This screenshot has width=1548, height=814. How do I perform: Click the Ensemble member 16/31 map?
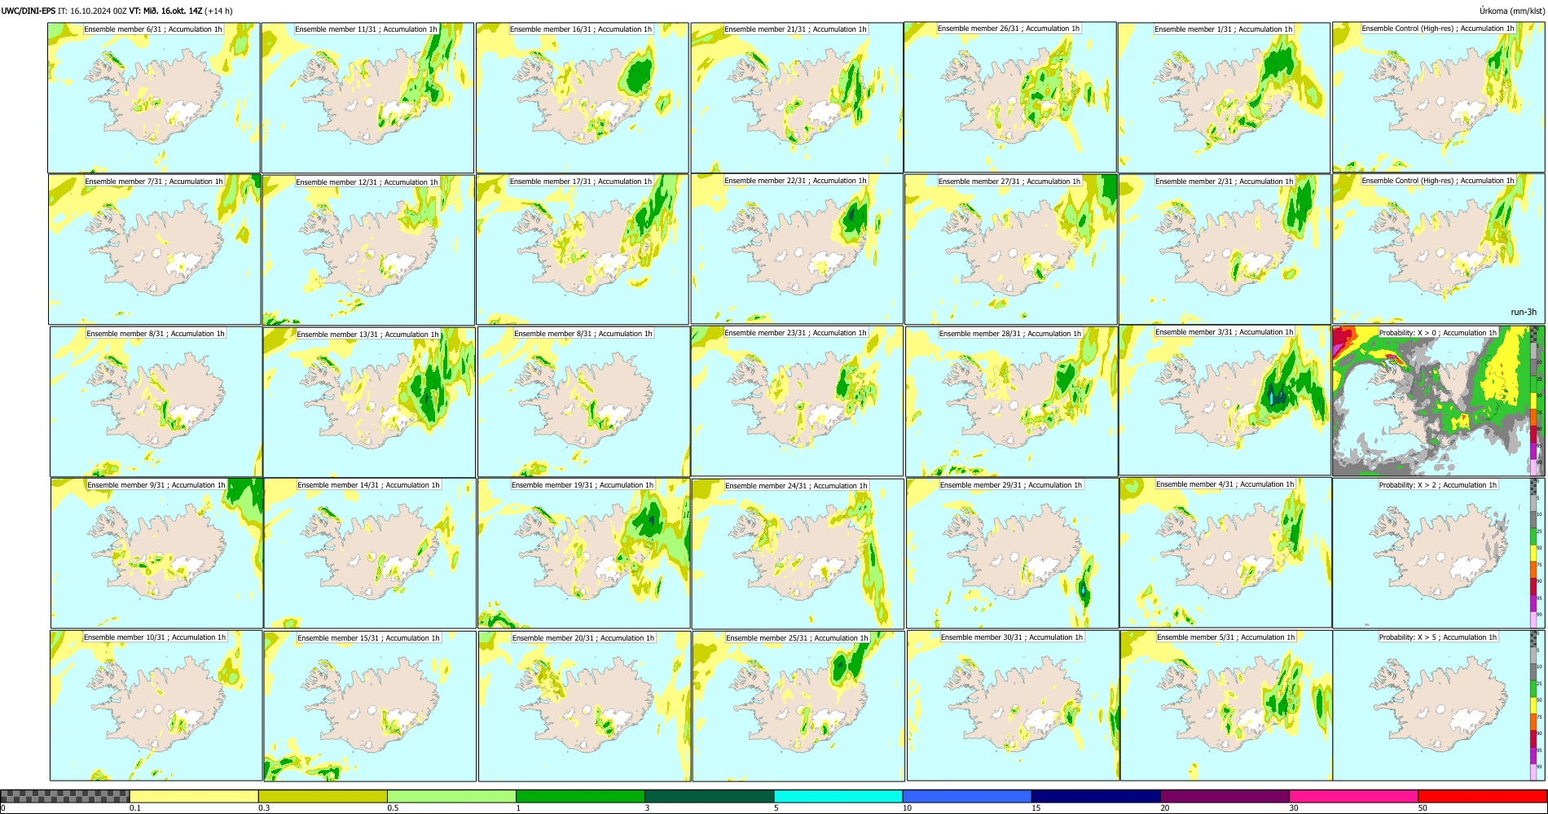point(582,98)
